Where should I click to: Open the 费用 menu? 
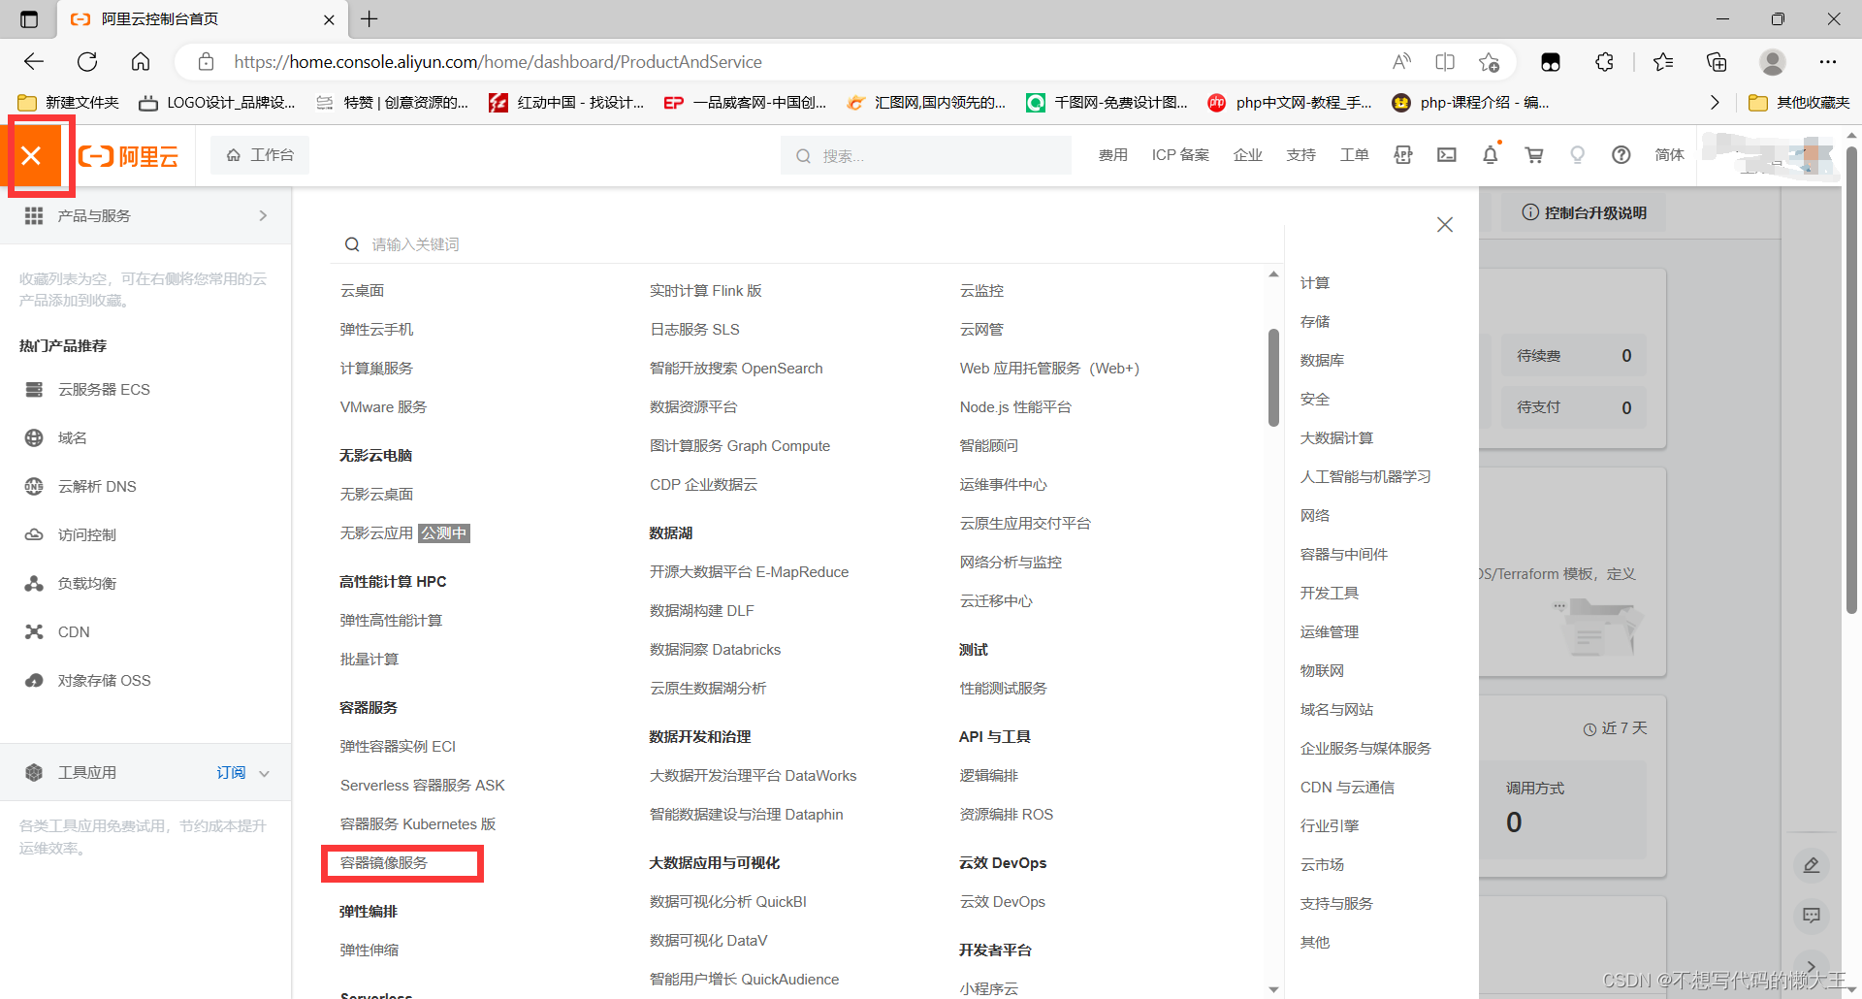click(x=1113, y=155)
